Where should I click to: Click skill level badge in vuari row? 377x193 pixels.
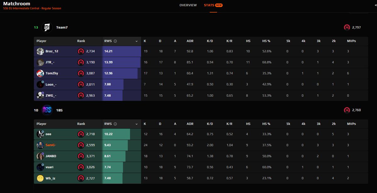81,167
